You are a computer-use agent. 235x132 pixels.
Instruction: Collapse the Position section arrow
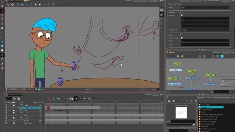tap(180, 12)
